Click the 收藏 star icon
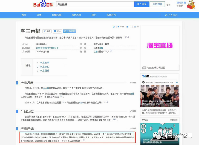Image resolution: width=199 pixels, height=145 pixels. 118,27
